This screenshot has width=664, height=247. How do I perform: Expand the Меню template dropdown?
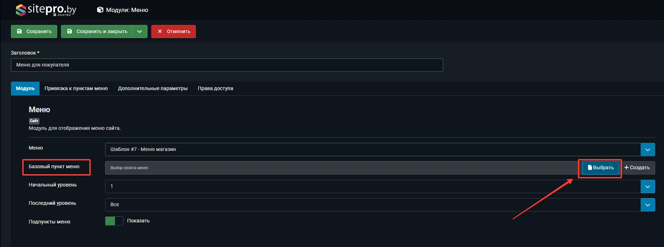tap(647, 150)
